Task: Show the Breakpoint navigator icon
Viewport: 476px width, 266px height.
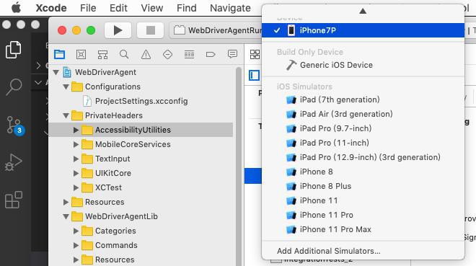Action: click(x=211, y=55)
